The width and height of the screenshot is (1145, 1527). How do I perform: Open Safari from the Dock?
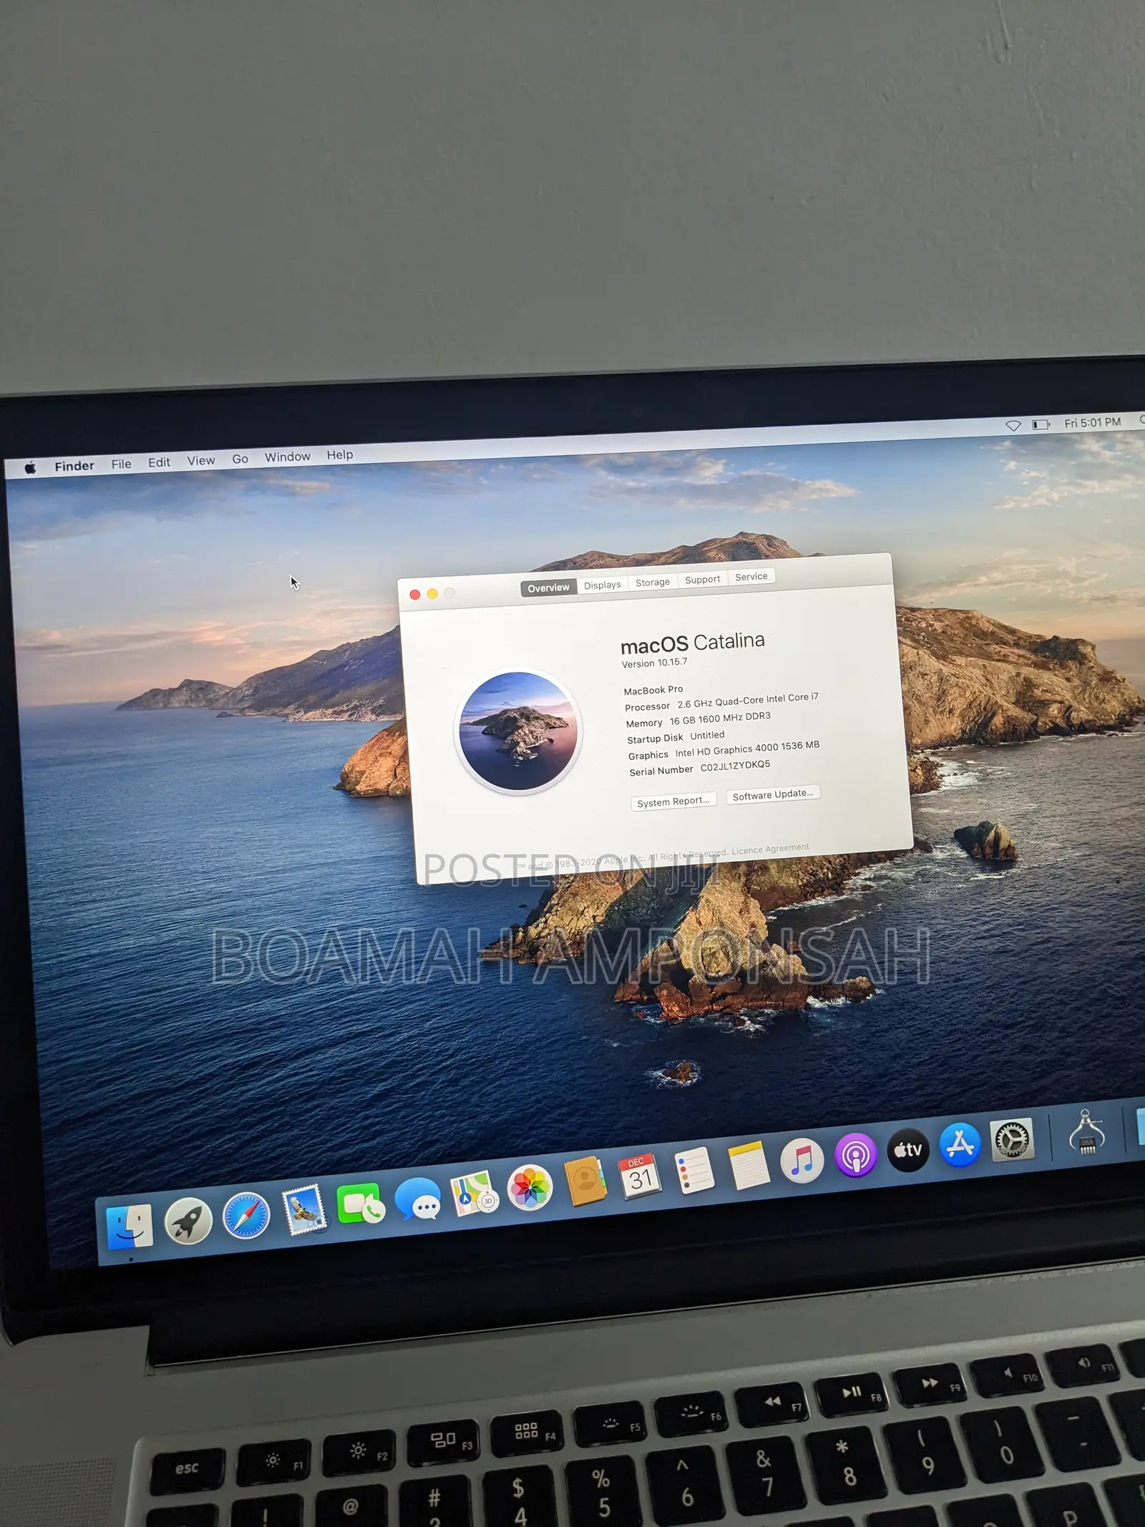[246, 1215]
